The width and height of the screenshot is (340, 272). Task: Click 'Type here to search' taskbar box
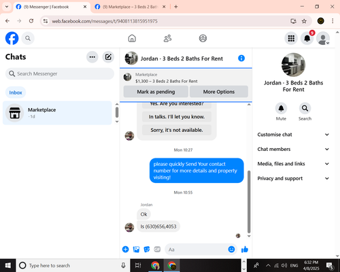73,265
